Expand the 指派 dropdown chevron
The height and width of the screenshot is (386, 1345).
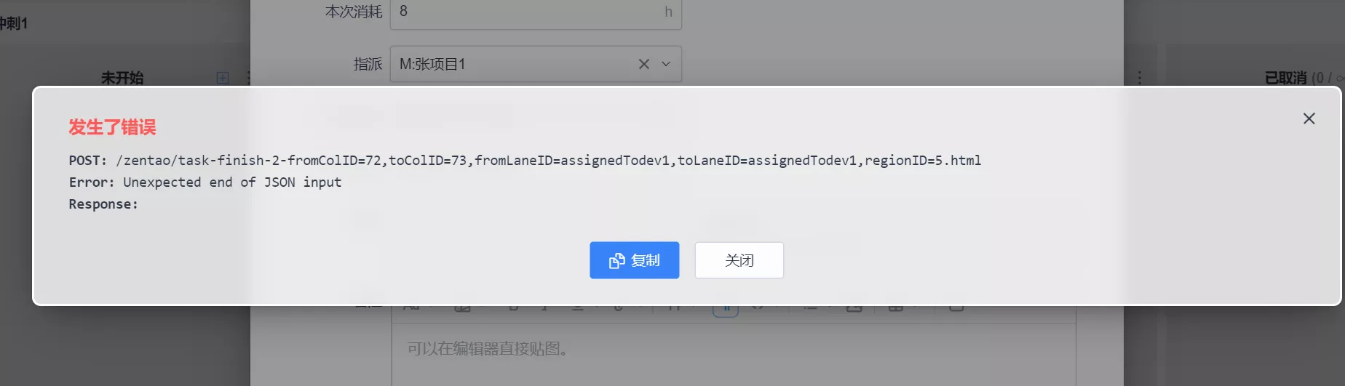point(666,64)
